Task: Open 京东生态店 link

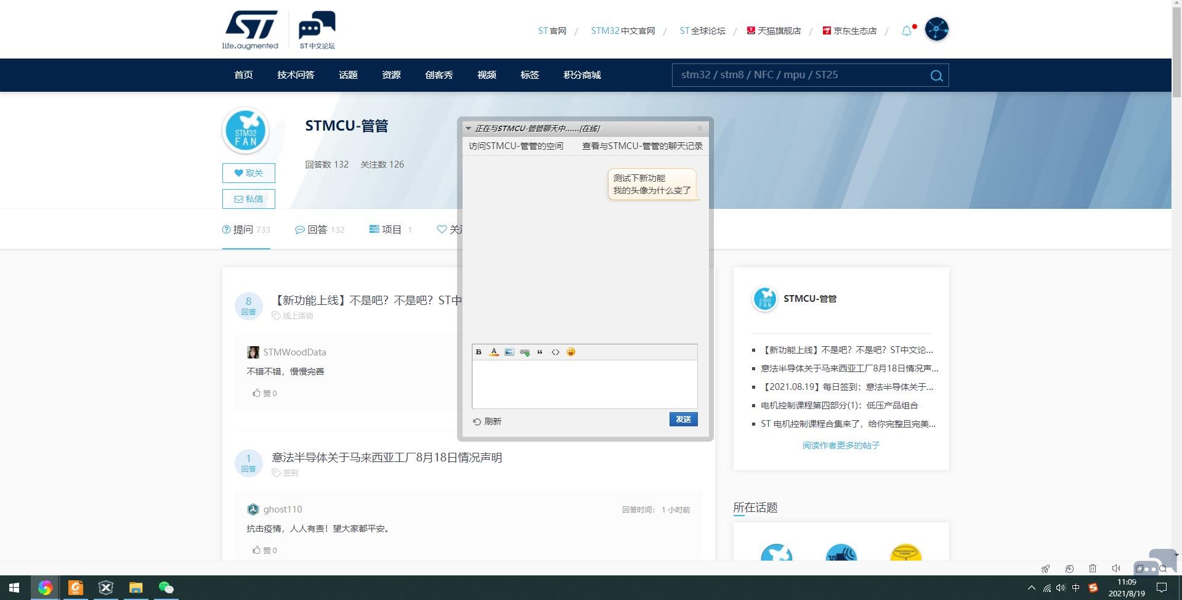Action: pyautogui.click(x=849, y=31)
